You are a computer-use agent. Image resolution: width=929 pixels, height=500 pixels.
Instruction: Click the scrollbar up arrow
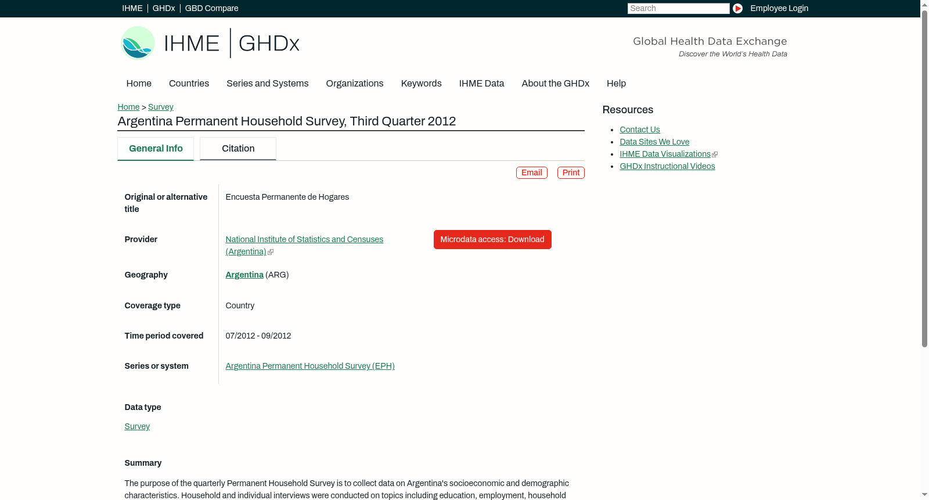click(x=925, y=5)
